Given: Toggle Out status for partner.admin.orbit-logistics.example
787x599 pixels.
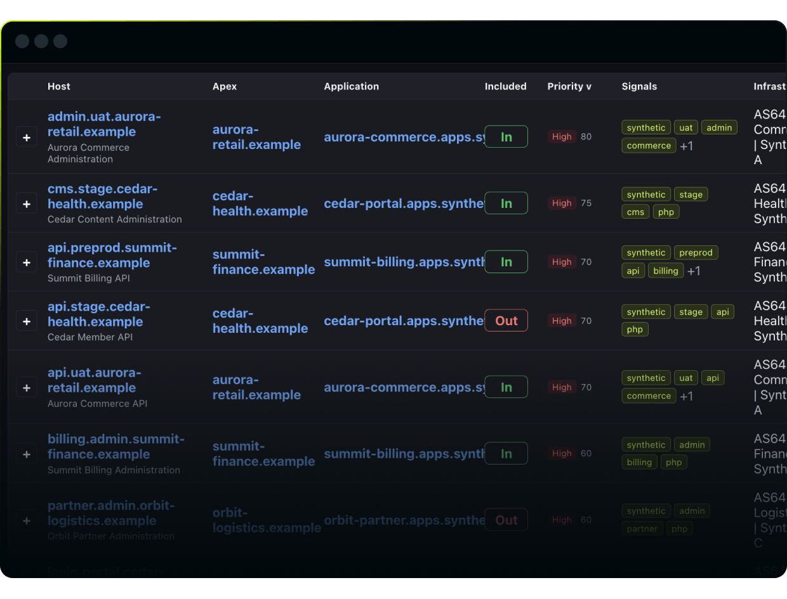Looking at the screenshot, I should 506,520.
